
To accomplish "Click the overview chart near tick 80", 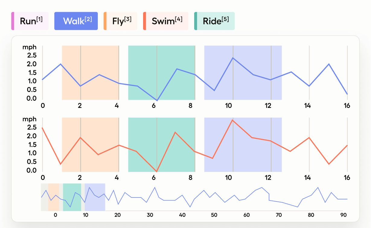I will pos(311,199).
